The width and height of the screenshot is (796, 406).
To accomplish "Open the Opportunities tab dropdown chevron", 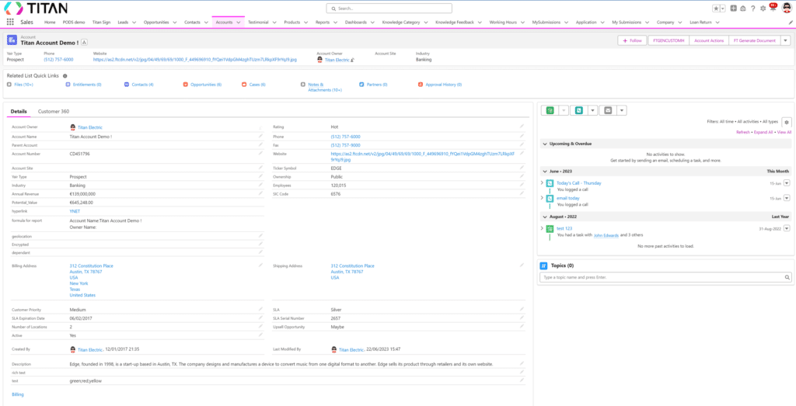I will 174,23.
